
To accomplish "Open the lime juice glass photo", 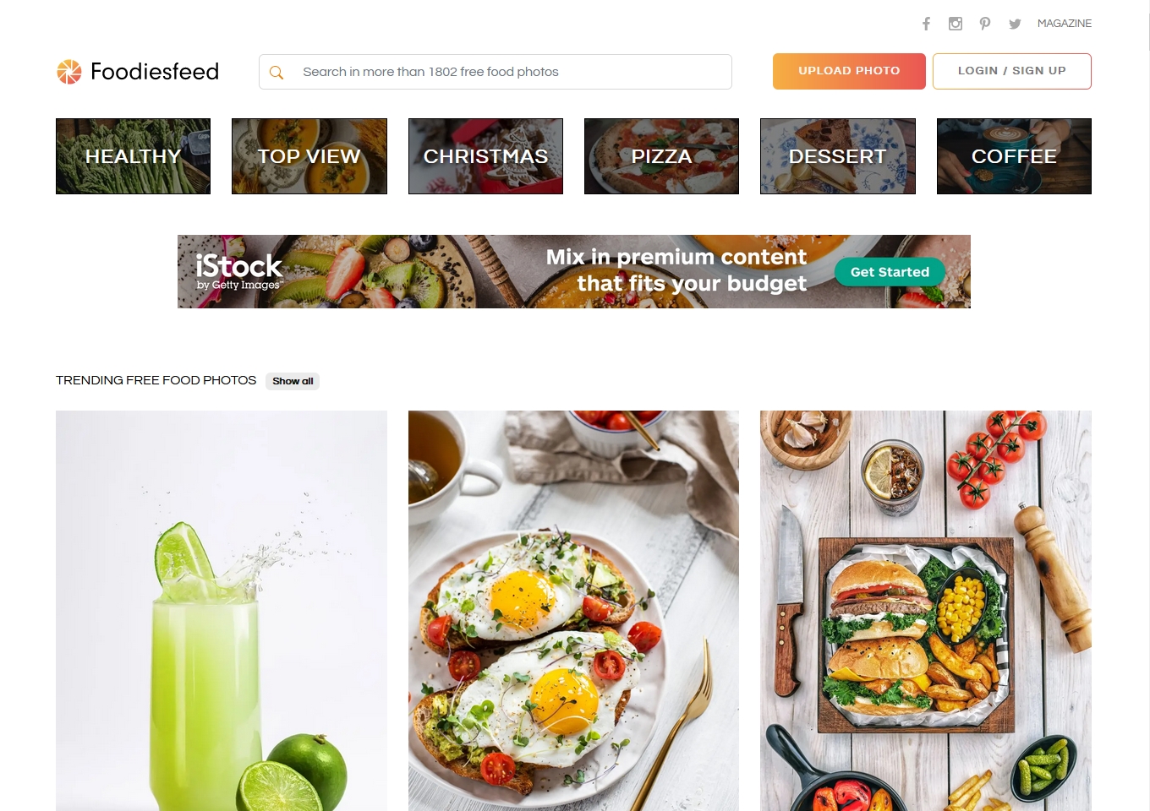I will [x=222, y=611].
